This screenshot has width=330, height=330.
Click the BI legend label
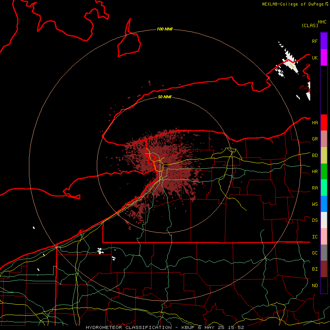tap(315, 269)
